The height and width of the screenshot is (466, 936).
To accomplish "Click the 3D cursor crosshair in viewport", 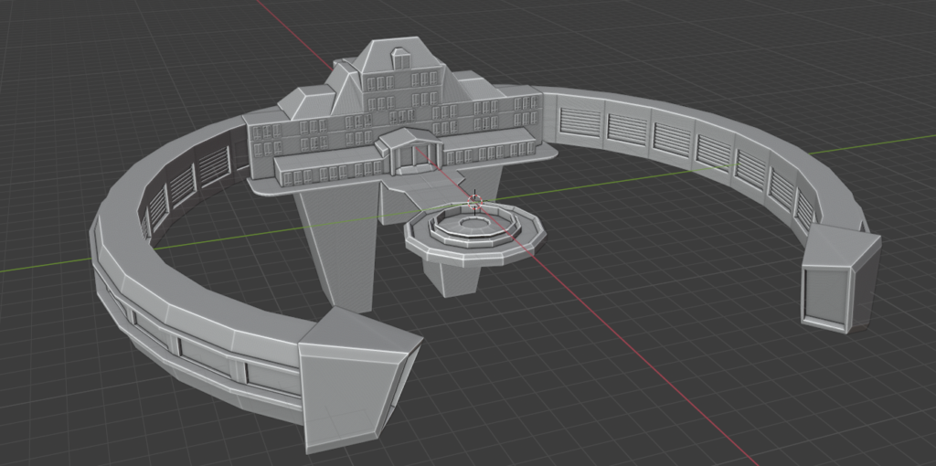I will [x=475, y=202].
